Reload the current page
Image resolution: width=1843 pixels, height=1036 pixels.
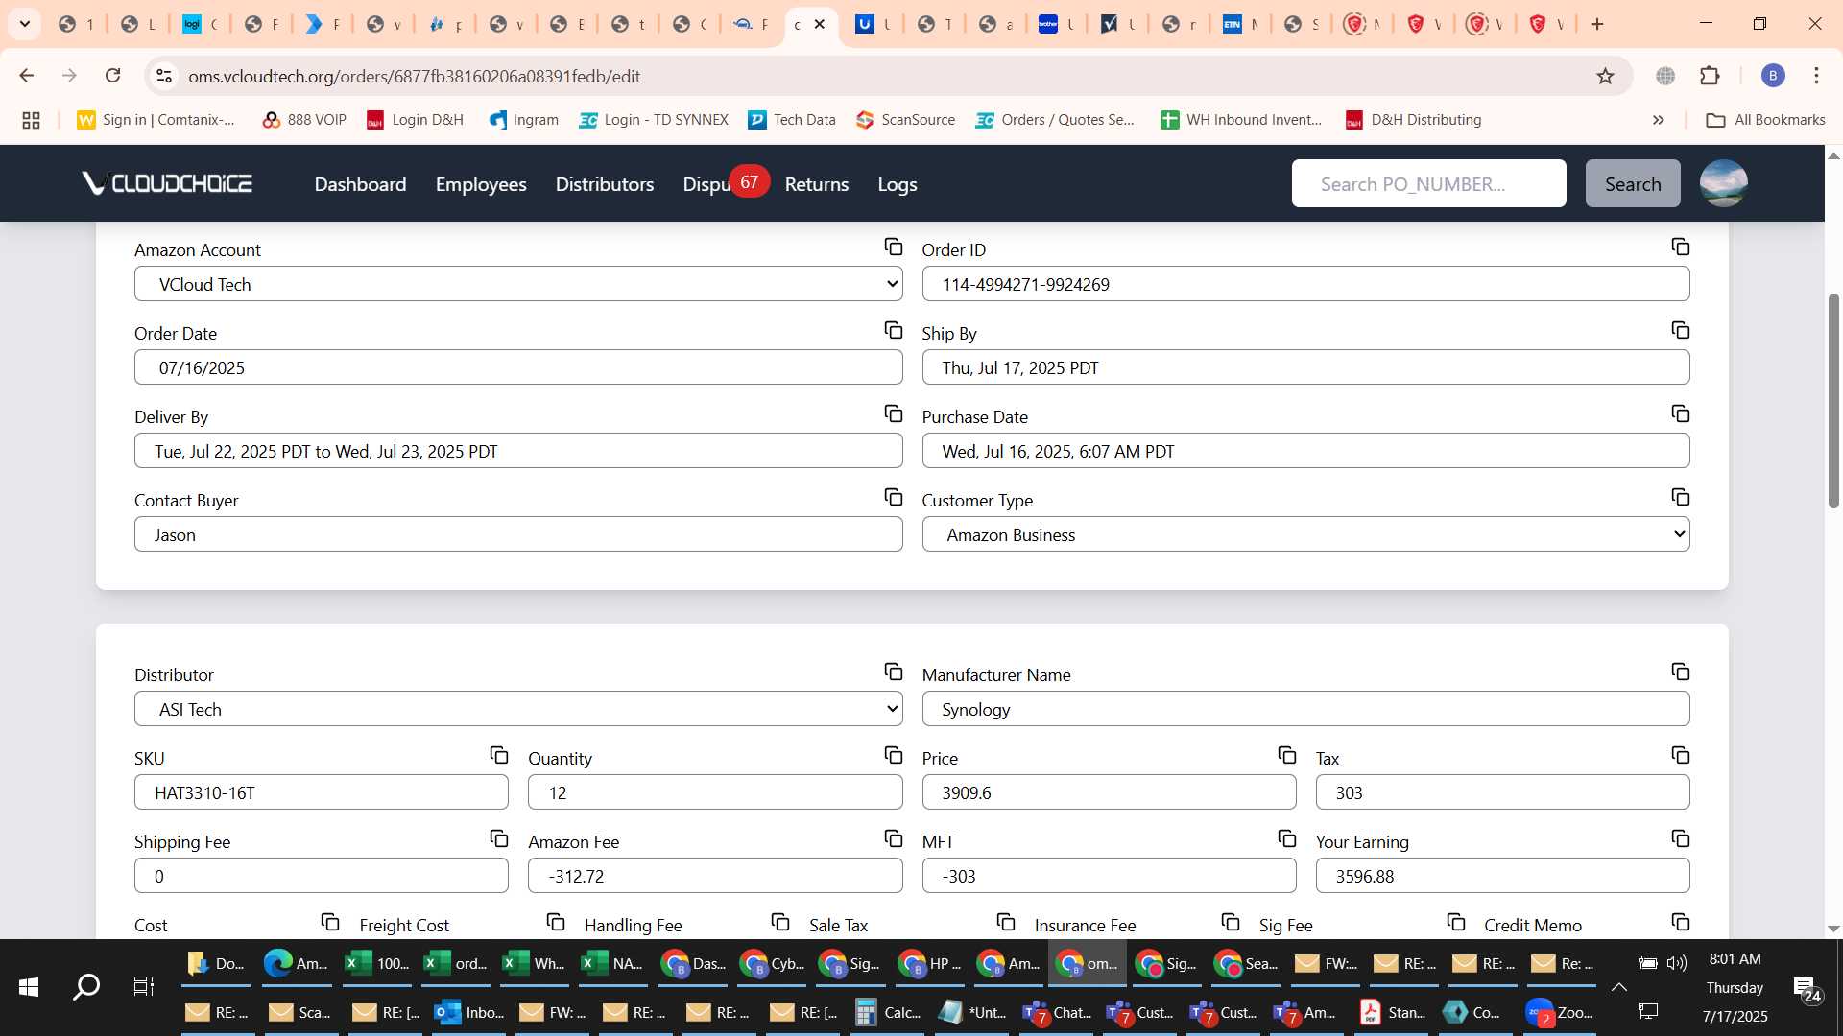pyautogui.click(x=112, y=76)
